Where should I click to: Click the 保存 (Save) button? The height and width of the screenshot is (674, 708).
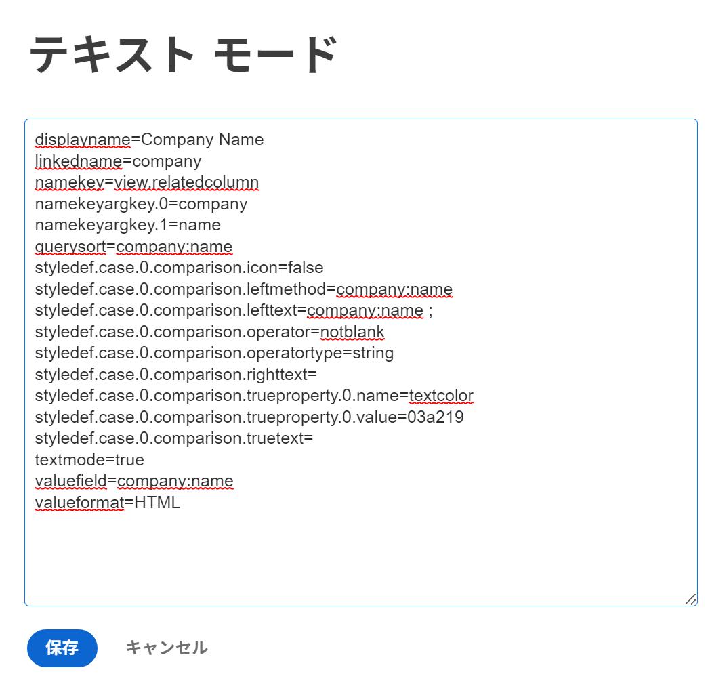[x=61, y=648]
